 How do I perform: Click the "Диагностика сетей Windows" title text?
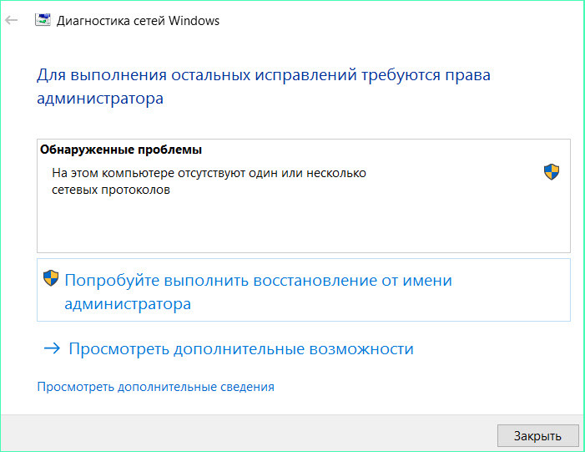click(x=138, y=20)
